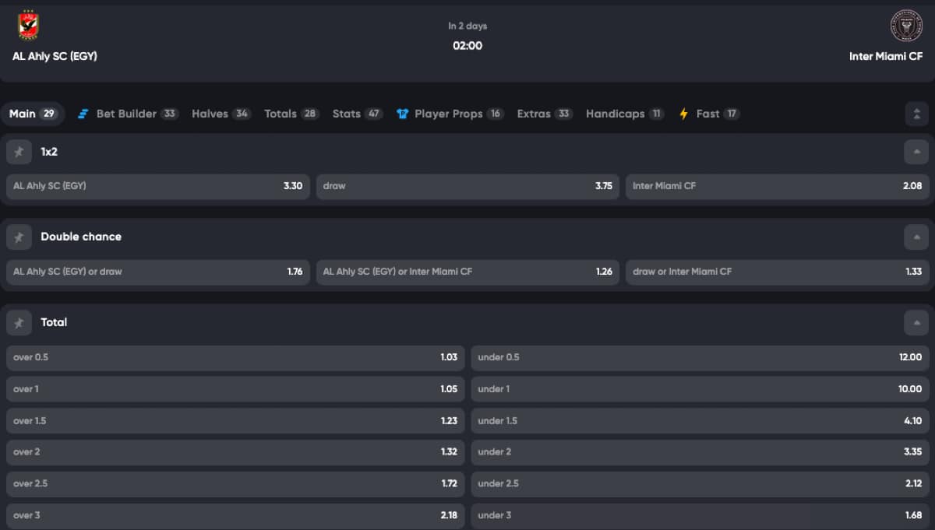Open the Handicaps tab
Screen dimensions: 935x530
point(625,114)
